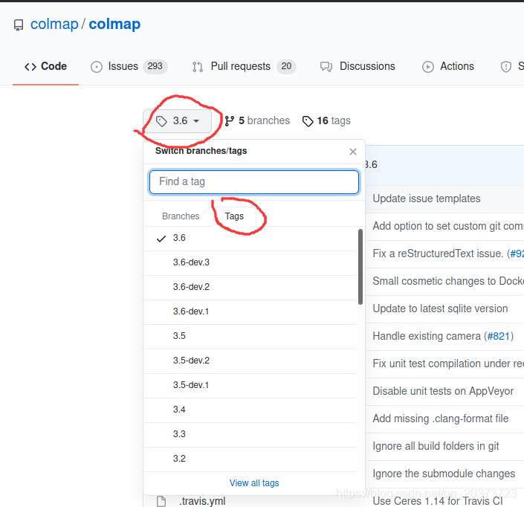Click the Security shield icon
524x507 pixels.
[x=506, y=67]
